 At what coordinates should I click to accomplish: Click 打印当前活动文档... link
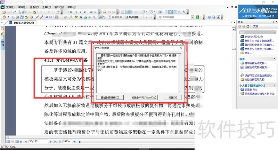point(255,63)
